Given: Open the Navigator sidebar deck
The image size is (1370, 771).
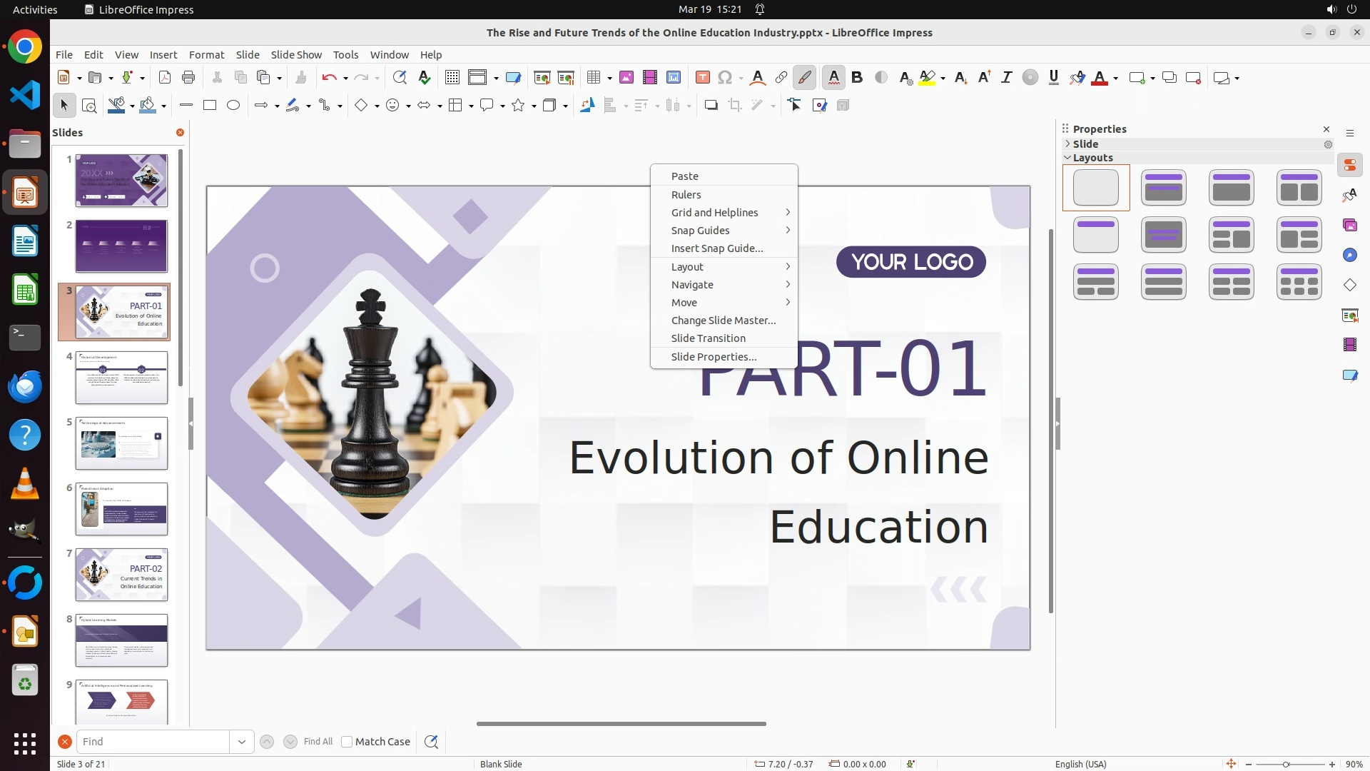Looking at the screenshot, I should coord(1349,256).
